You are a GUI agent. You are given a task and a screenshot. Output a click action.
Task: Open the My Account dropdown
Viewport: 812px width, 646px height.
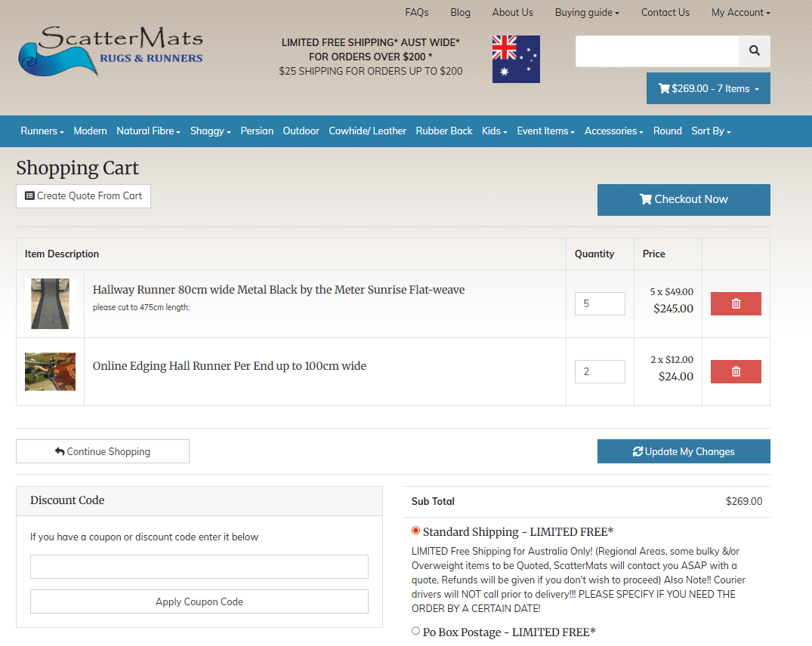point(740,12)
